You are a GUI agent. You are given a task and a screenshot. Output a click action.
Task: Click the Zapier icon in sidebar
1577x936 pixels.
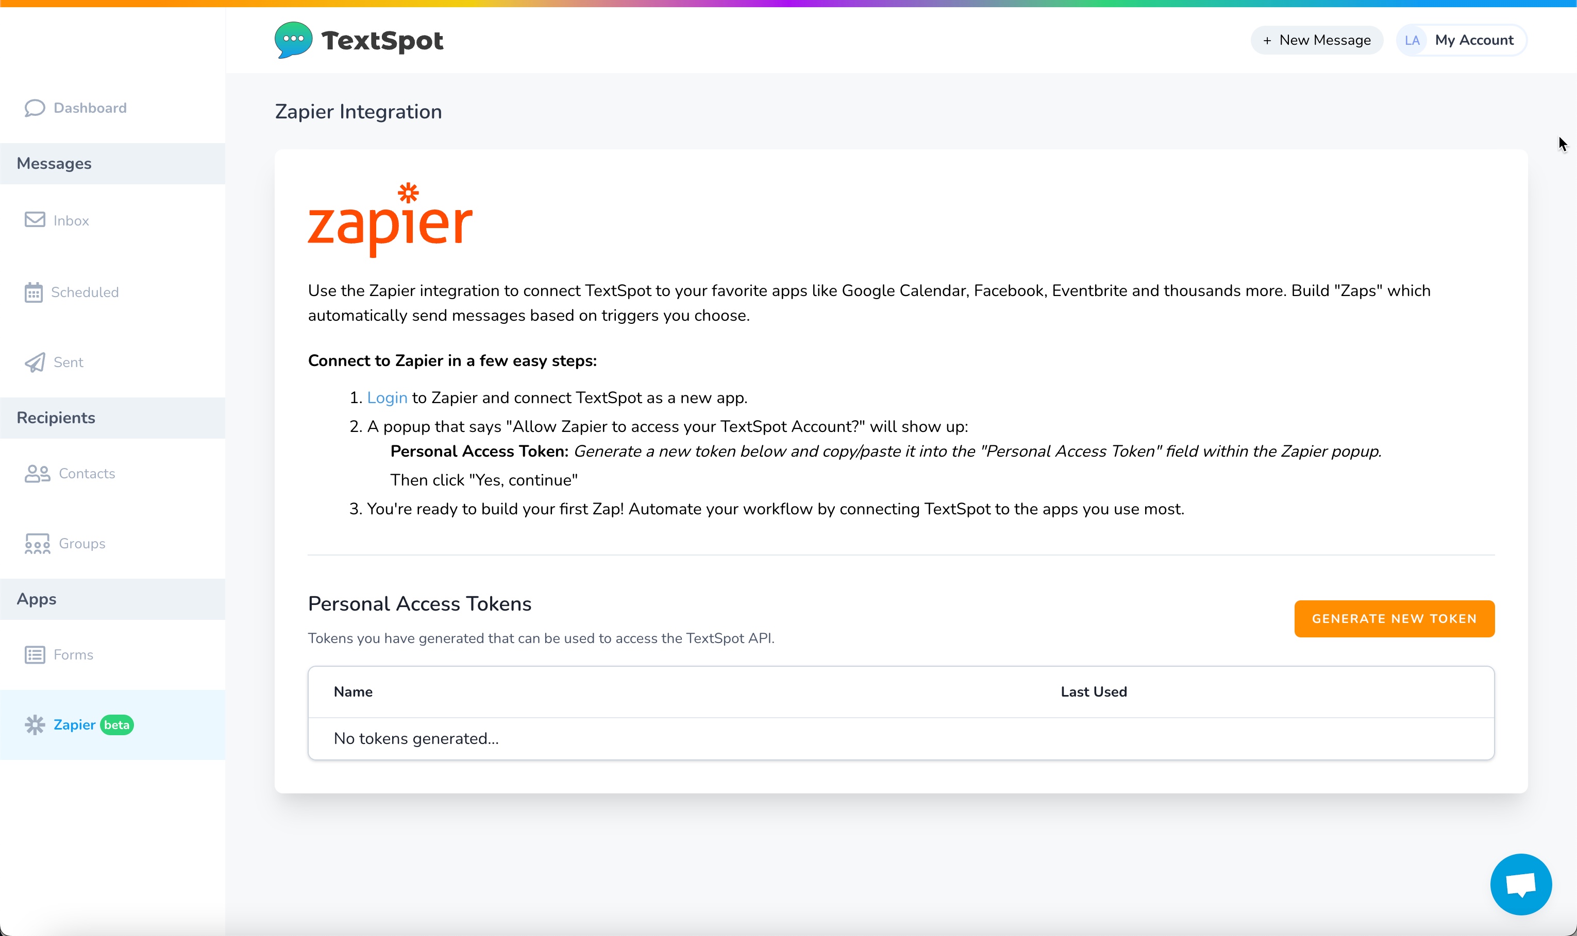click(37, 724)
